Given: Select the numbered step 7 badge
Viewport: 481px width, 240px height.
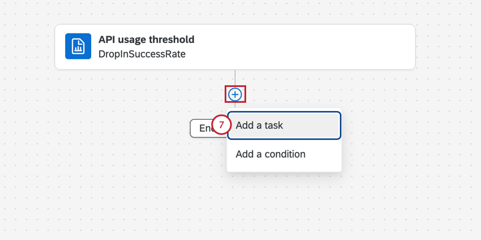Looking at the screenshot, I should point(222,125).
